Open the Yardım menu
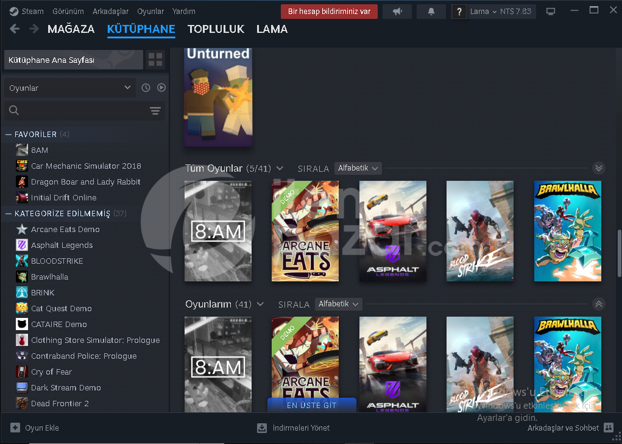 point(183,11)
